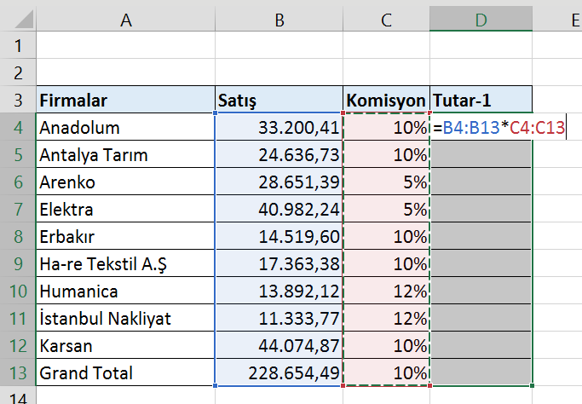Select row 3 header
This screenshot has height=404, width=582.
pyautogui.click(x=18, y=101)
